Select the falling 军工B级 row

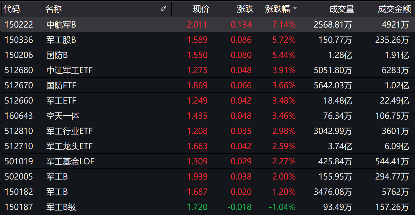click(61, 207)
